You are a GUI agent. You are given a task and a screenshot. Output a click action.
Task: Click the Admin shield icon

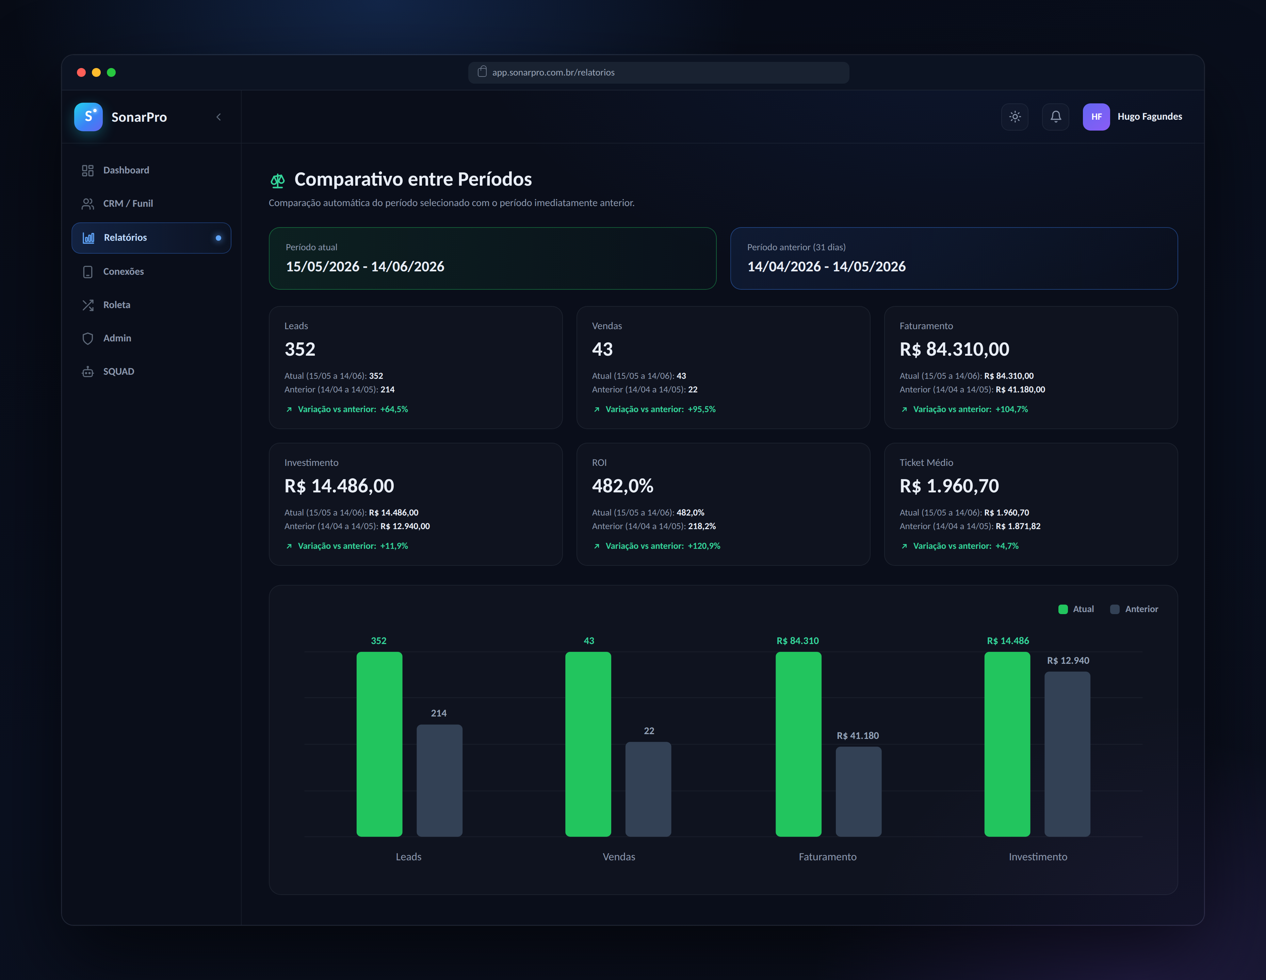(x=87, y=338)
